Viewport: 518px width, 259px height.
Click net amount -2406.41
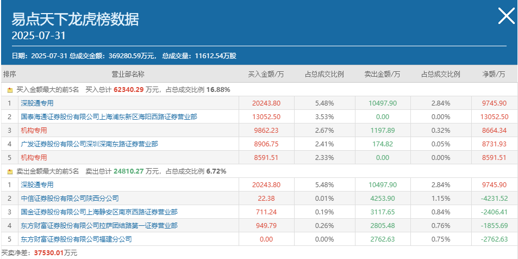coord(494,212)
